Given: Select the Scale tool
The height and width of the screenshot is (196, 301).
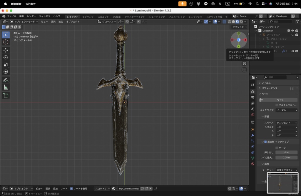Looking at the screenshot, I should [x=6, y=64].
